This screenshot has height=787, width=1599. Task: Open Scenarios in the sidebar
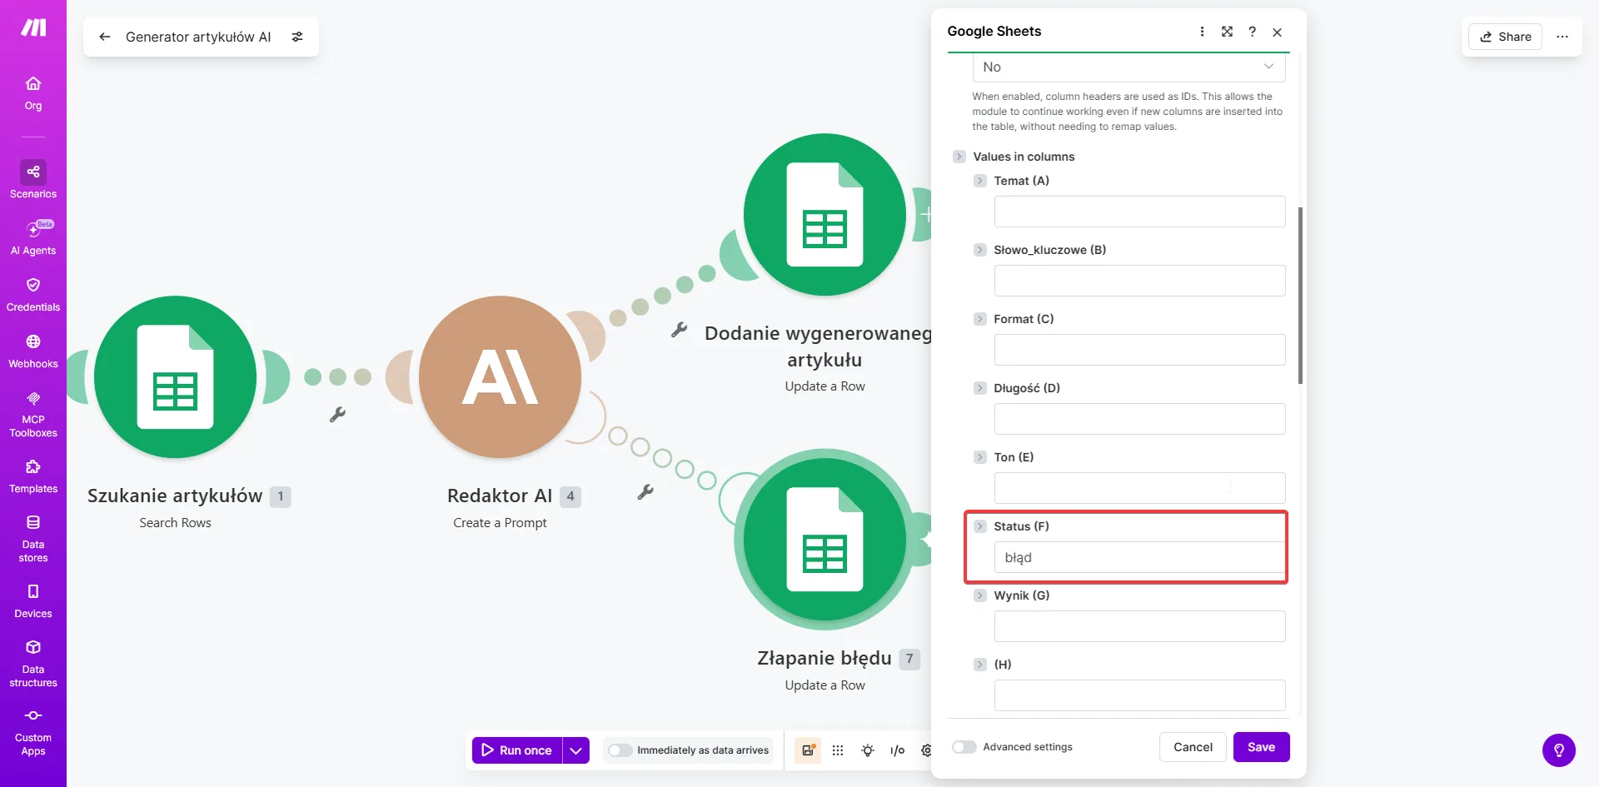point(33,180)
